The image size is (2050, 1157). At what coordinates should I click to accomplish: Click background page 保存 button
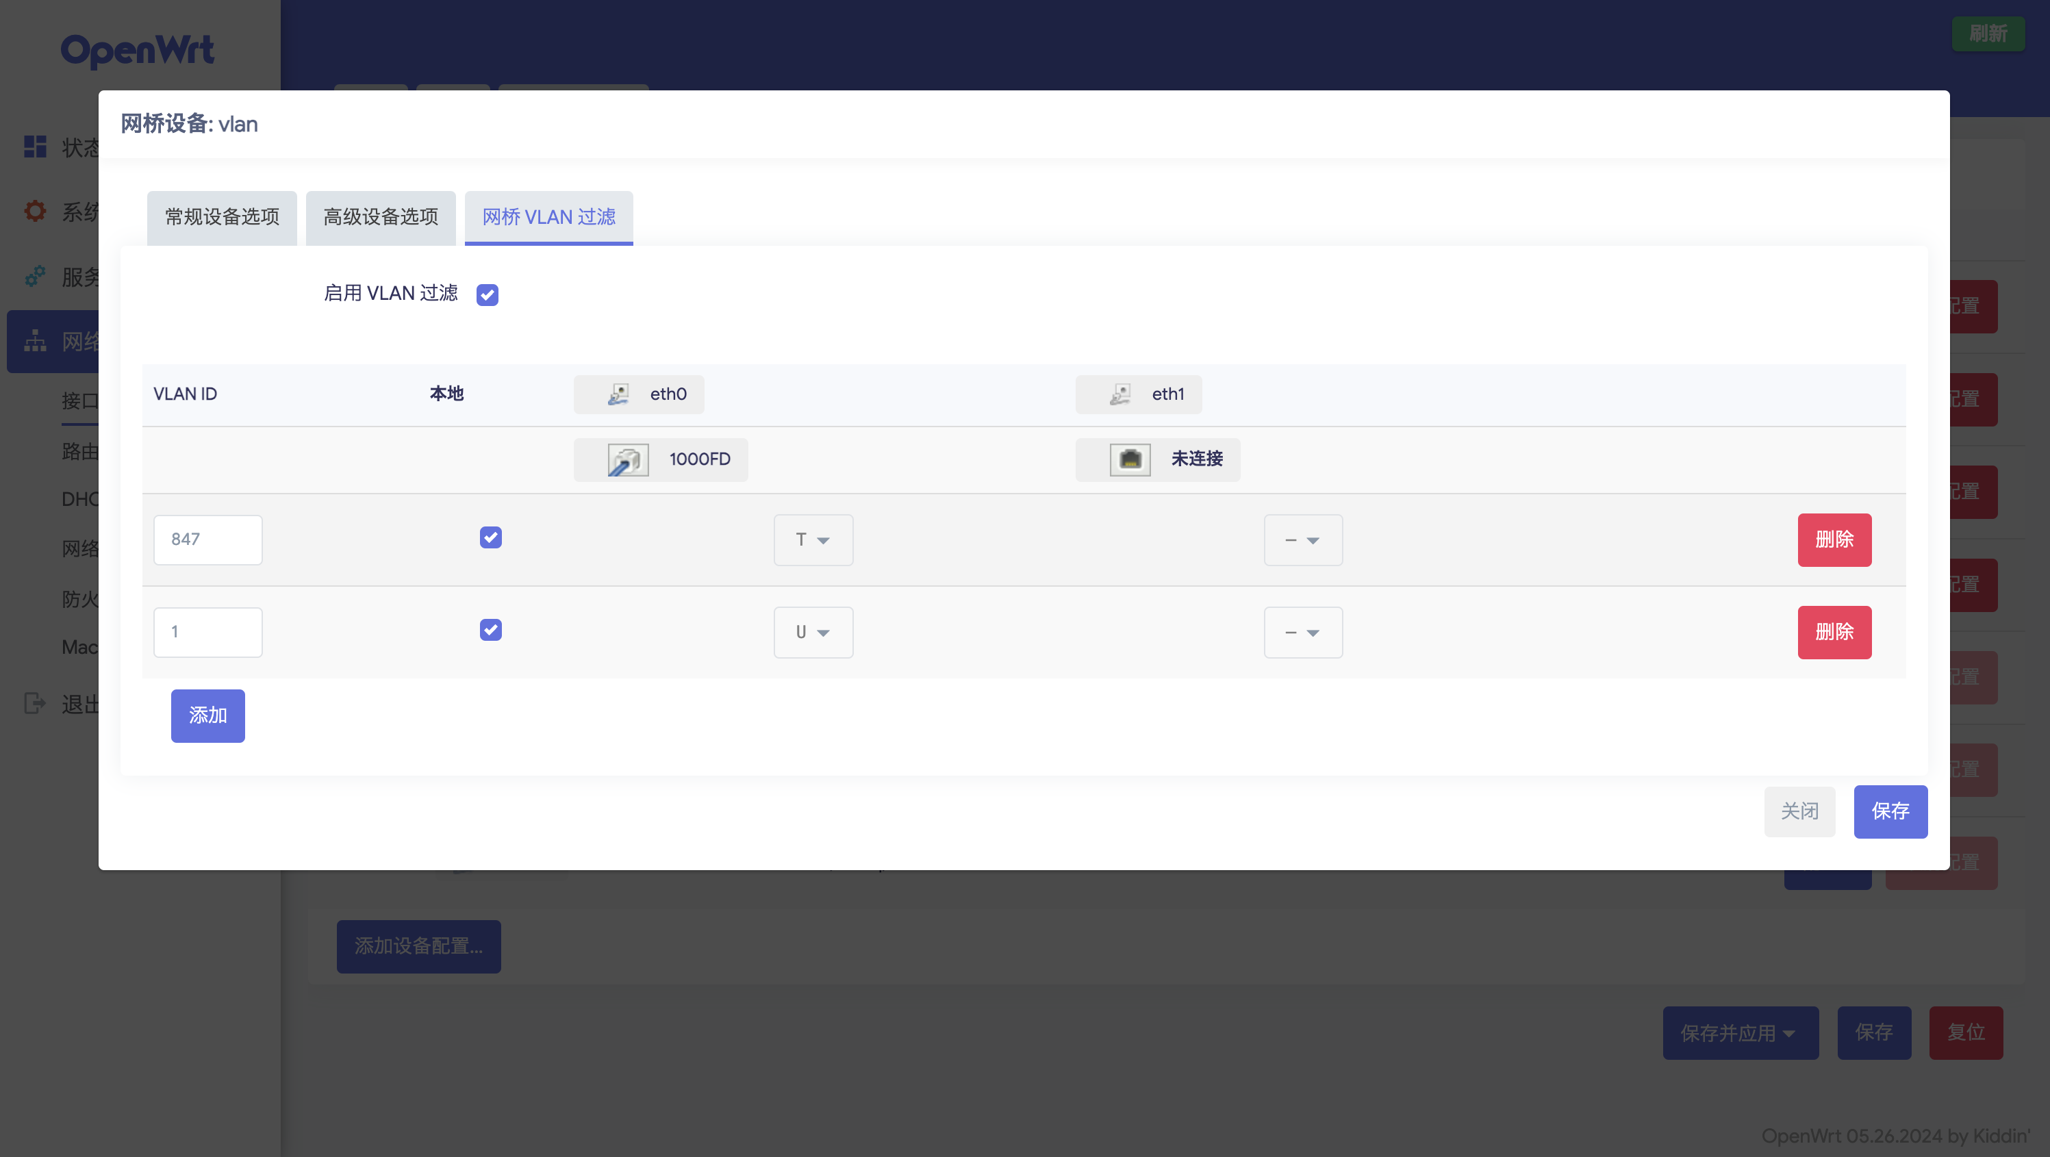pyautogui.click(x=1874, y=1033)
